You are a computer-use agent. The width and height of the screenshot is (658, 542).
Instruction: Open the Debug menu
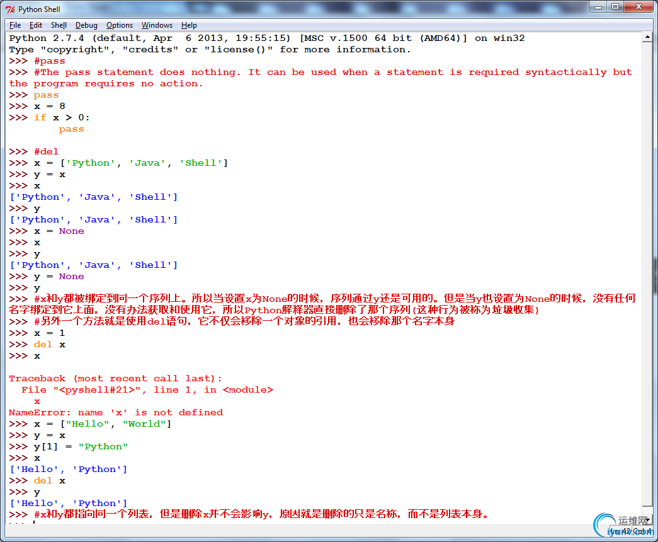(86, 25)
